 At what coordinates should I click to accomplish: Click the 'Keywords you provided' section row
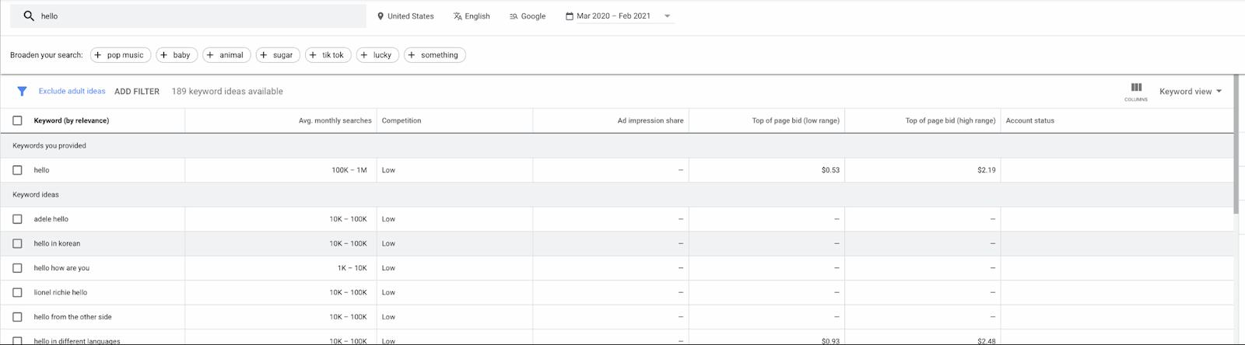click(x=617, y=145)
